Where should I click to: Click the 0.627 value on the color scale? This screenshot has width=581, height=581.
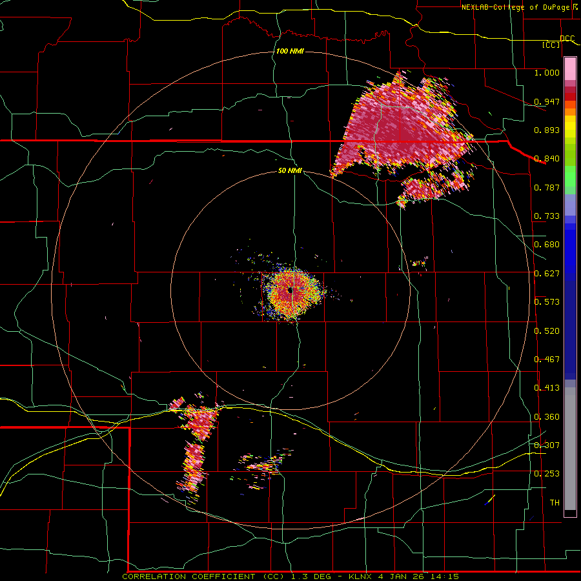coord(547,274)
